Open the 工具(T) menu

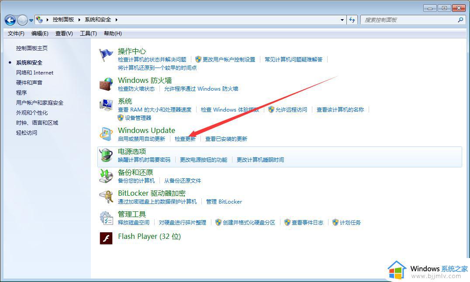coord(88,34)
